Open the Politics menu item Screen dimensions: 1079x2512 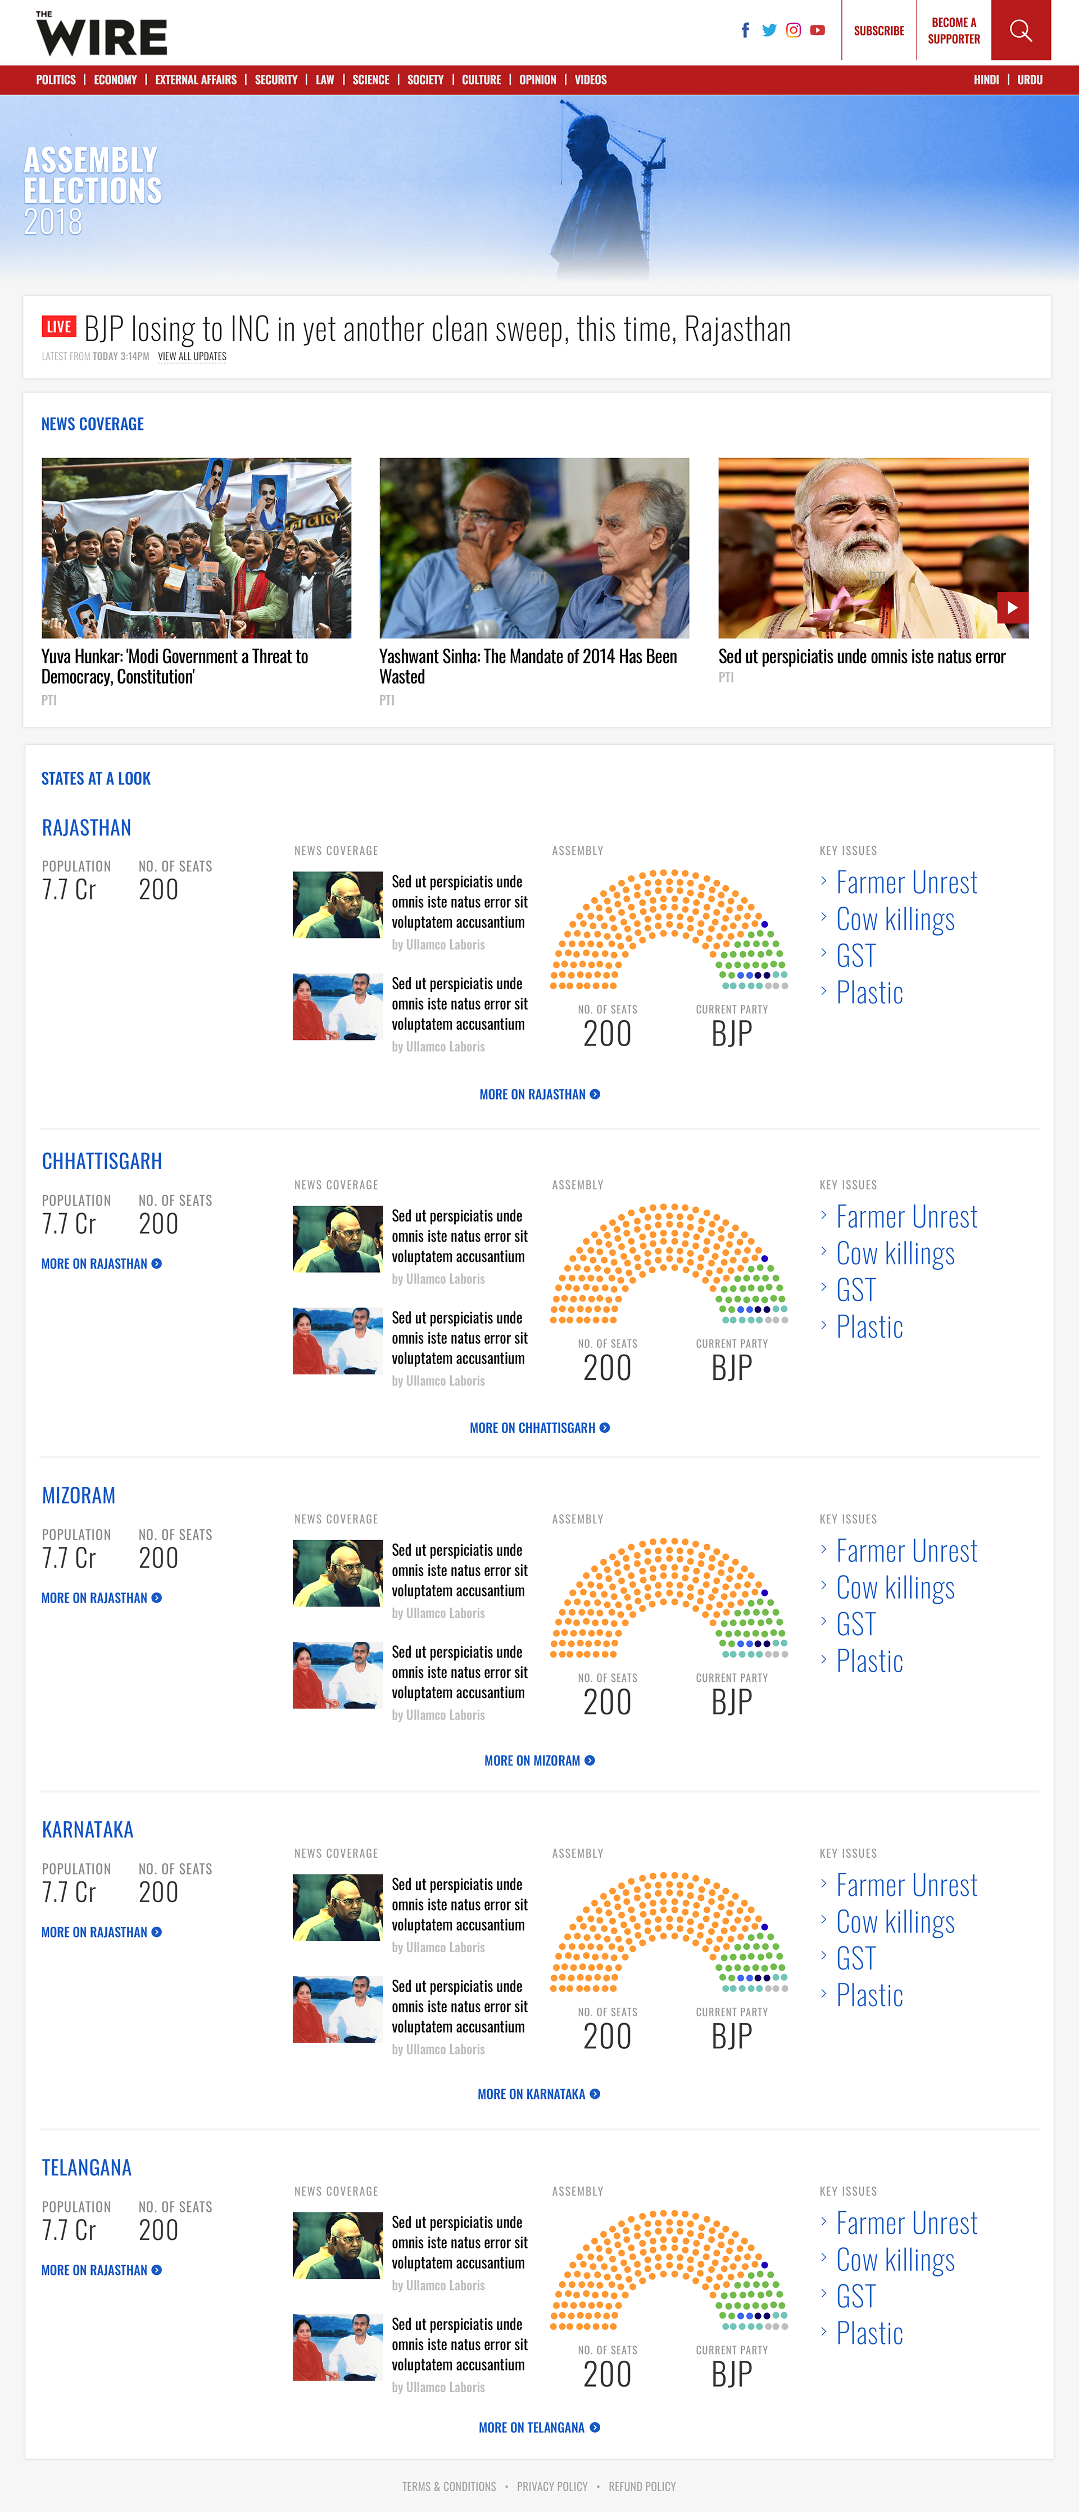pyautogui.click(x=56, y=80)
